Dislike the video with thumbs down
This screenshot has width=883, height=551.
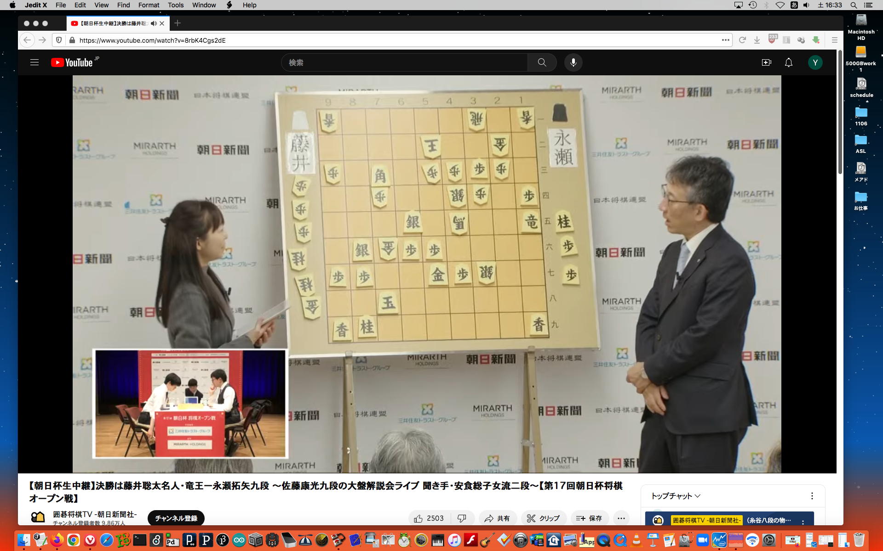(462, 518)
